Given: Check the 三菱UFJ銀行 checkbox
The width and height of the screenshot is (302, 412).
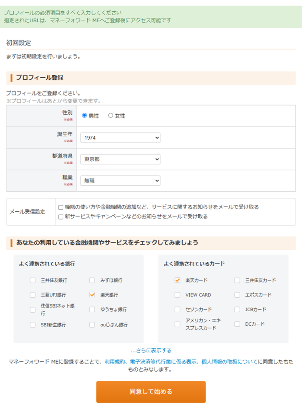Looking at the screenshot, I should pyautogui.click(x=32, y=295).
